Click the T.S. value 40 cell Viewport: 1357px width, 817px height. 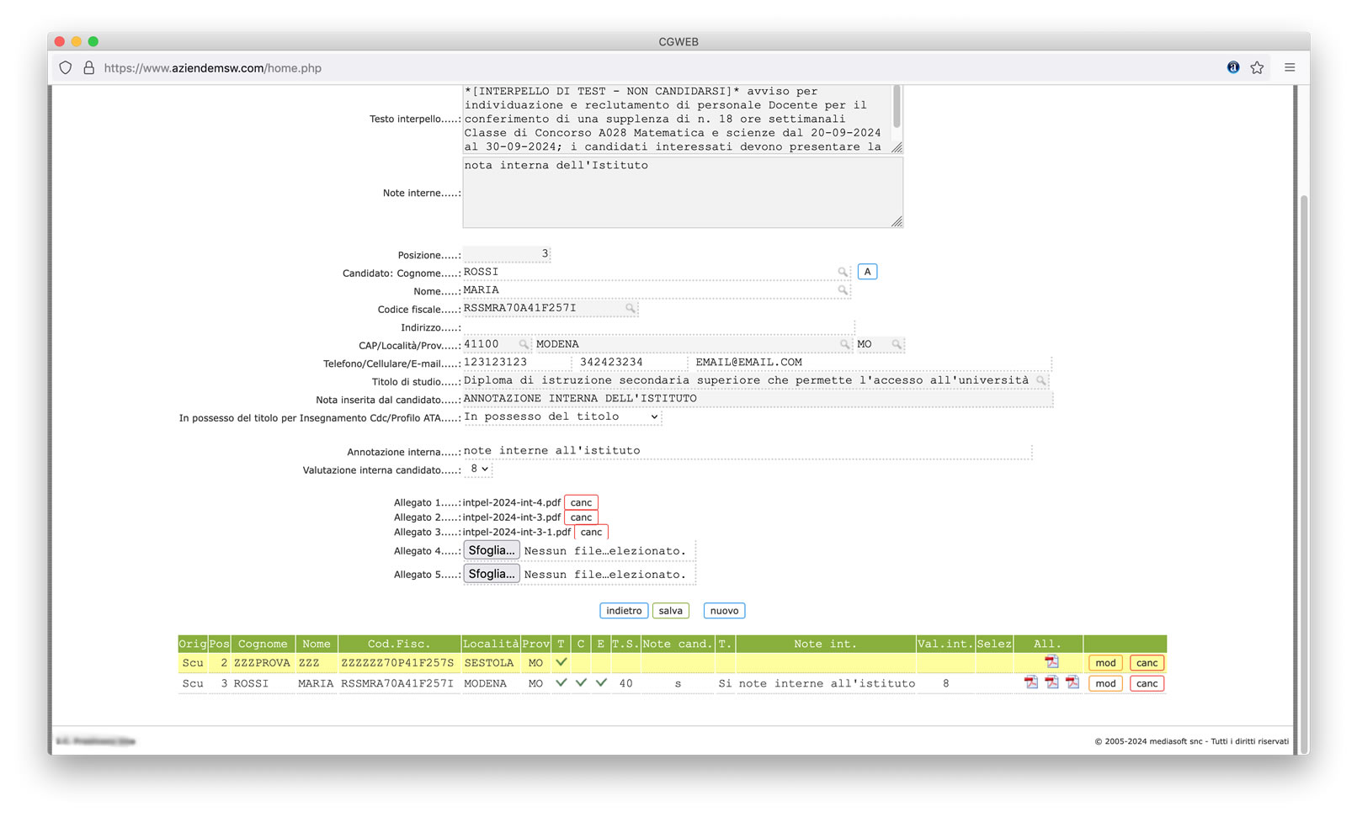pos(625,683)
